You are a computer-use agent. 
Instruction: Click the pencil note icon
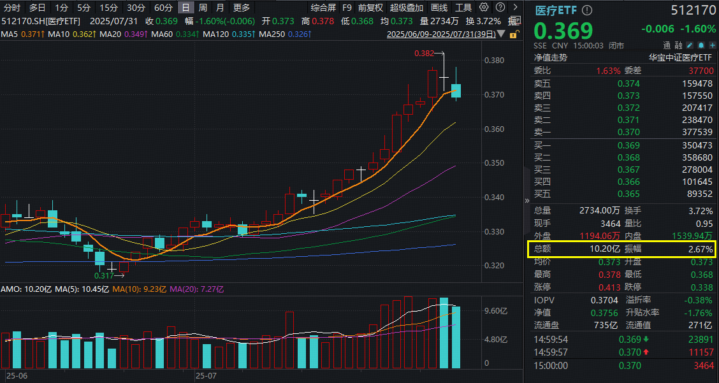pyautogui.click(x=690, y=46)
